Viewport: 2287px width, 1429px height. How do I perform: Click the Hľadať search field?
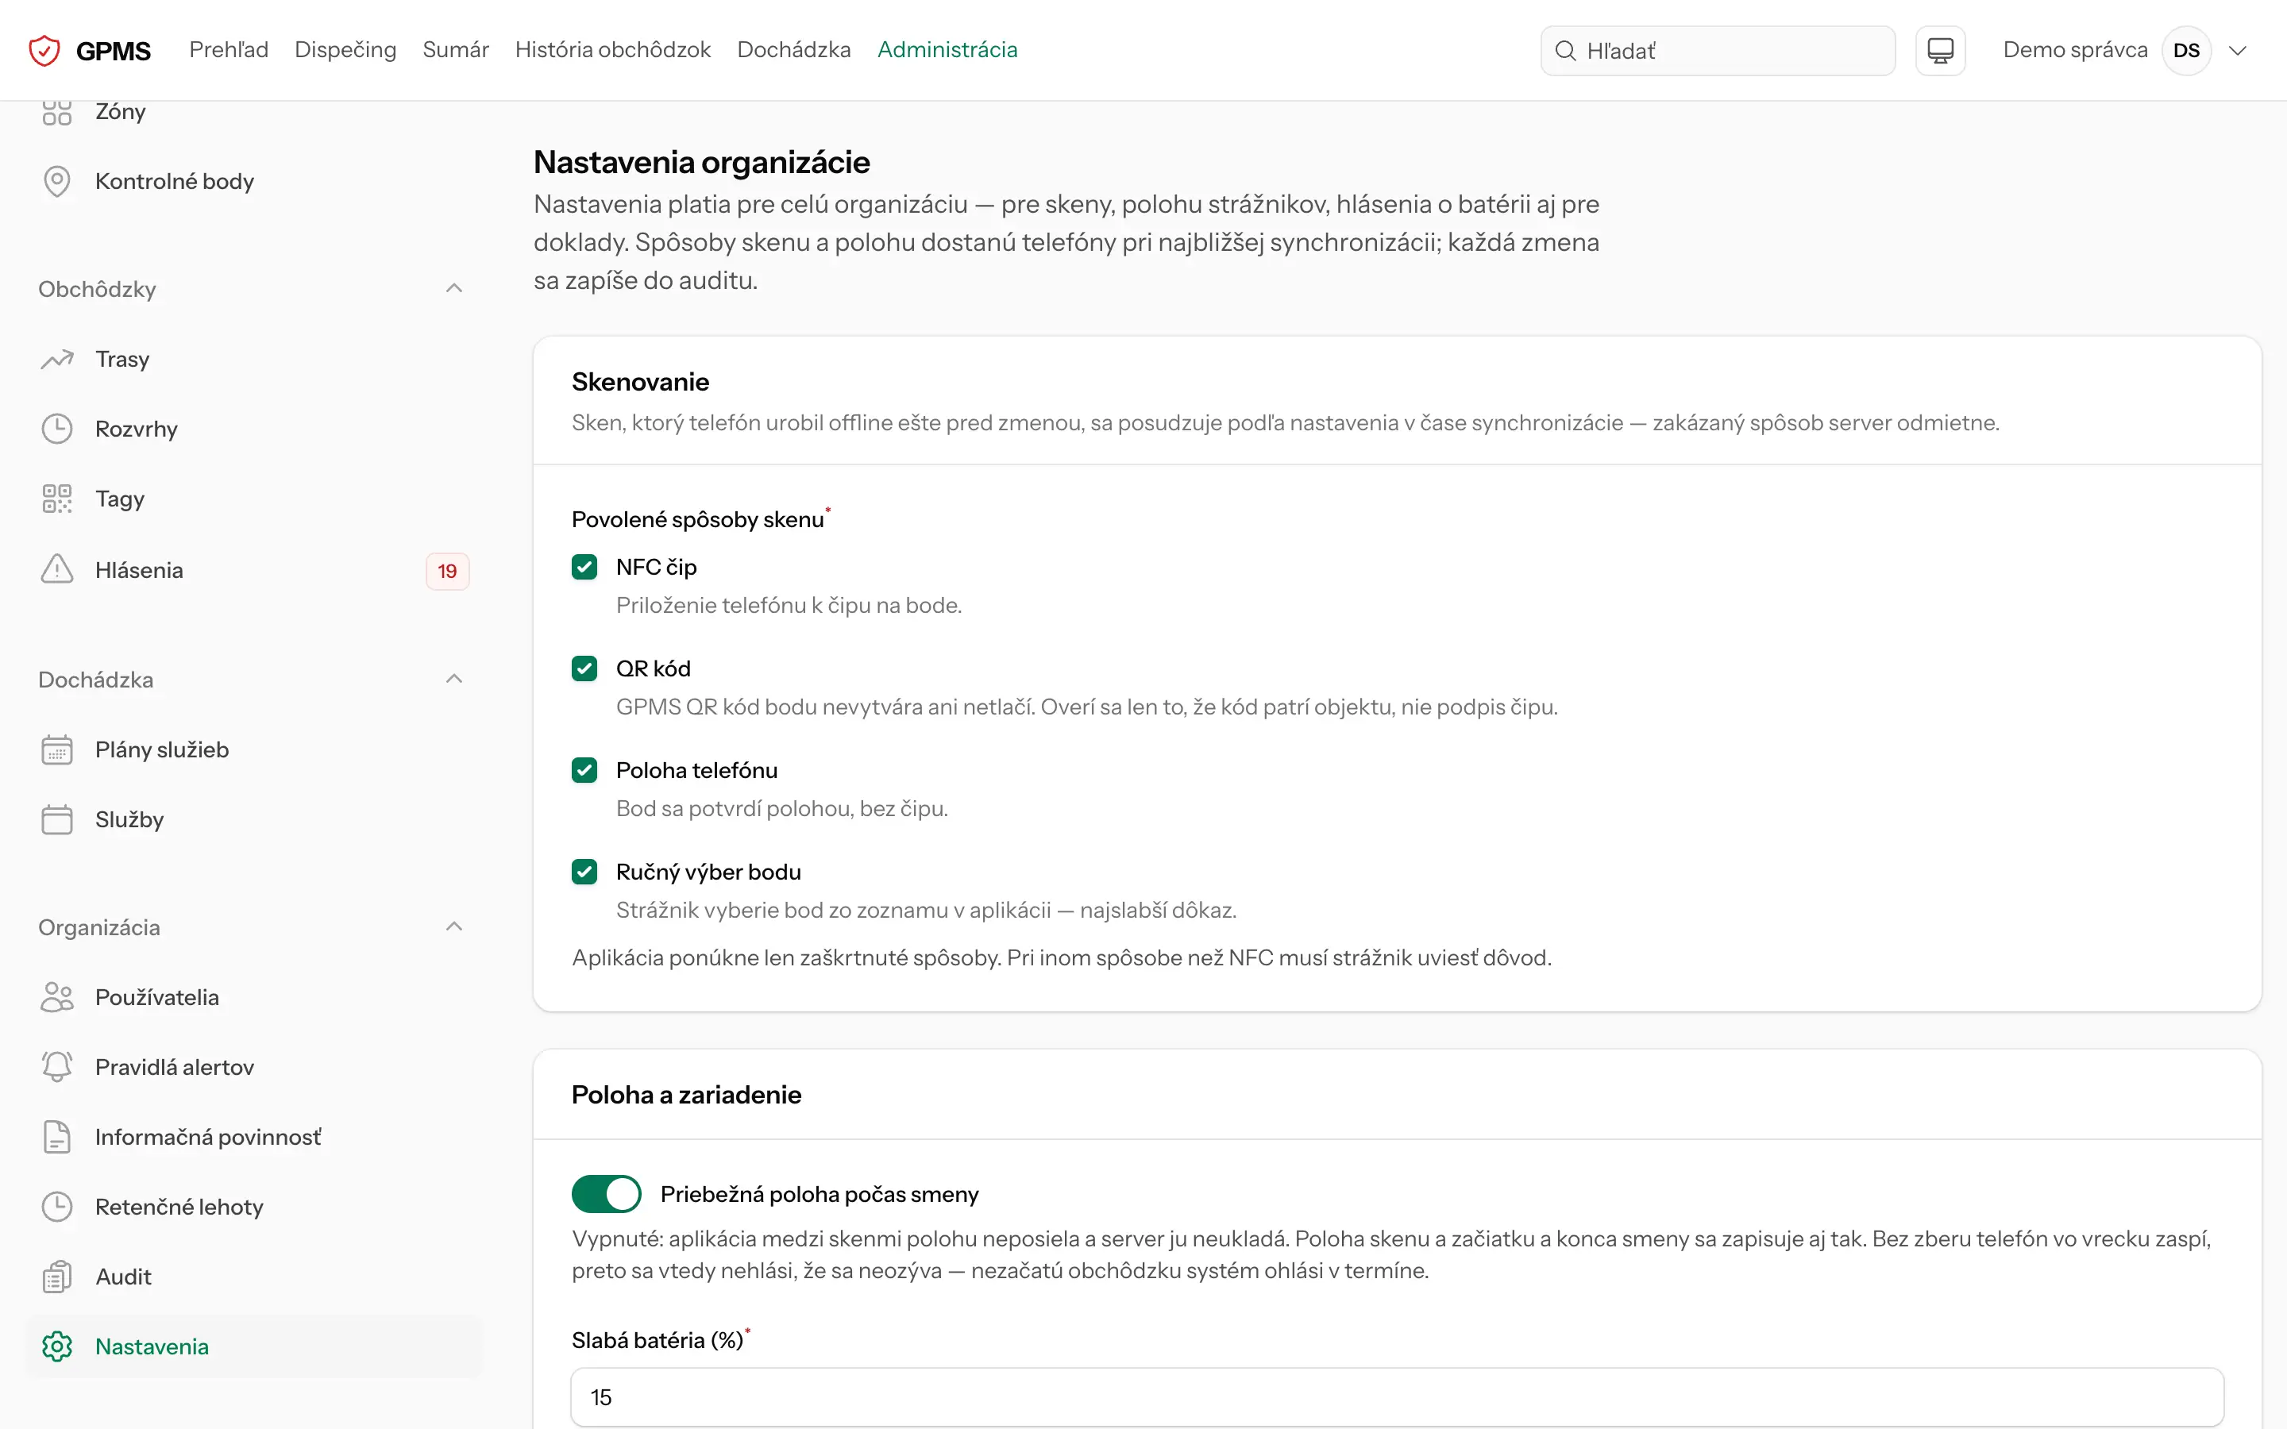[1717, 51]
